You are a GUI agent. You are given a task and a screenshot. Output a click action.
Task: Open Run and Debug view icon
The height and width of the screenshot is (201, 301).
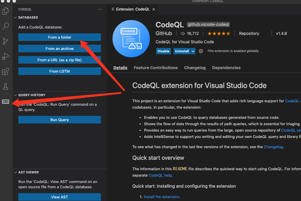[6, 56]
